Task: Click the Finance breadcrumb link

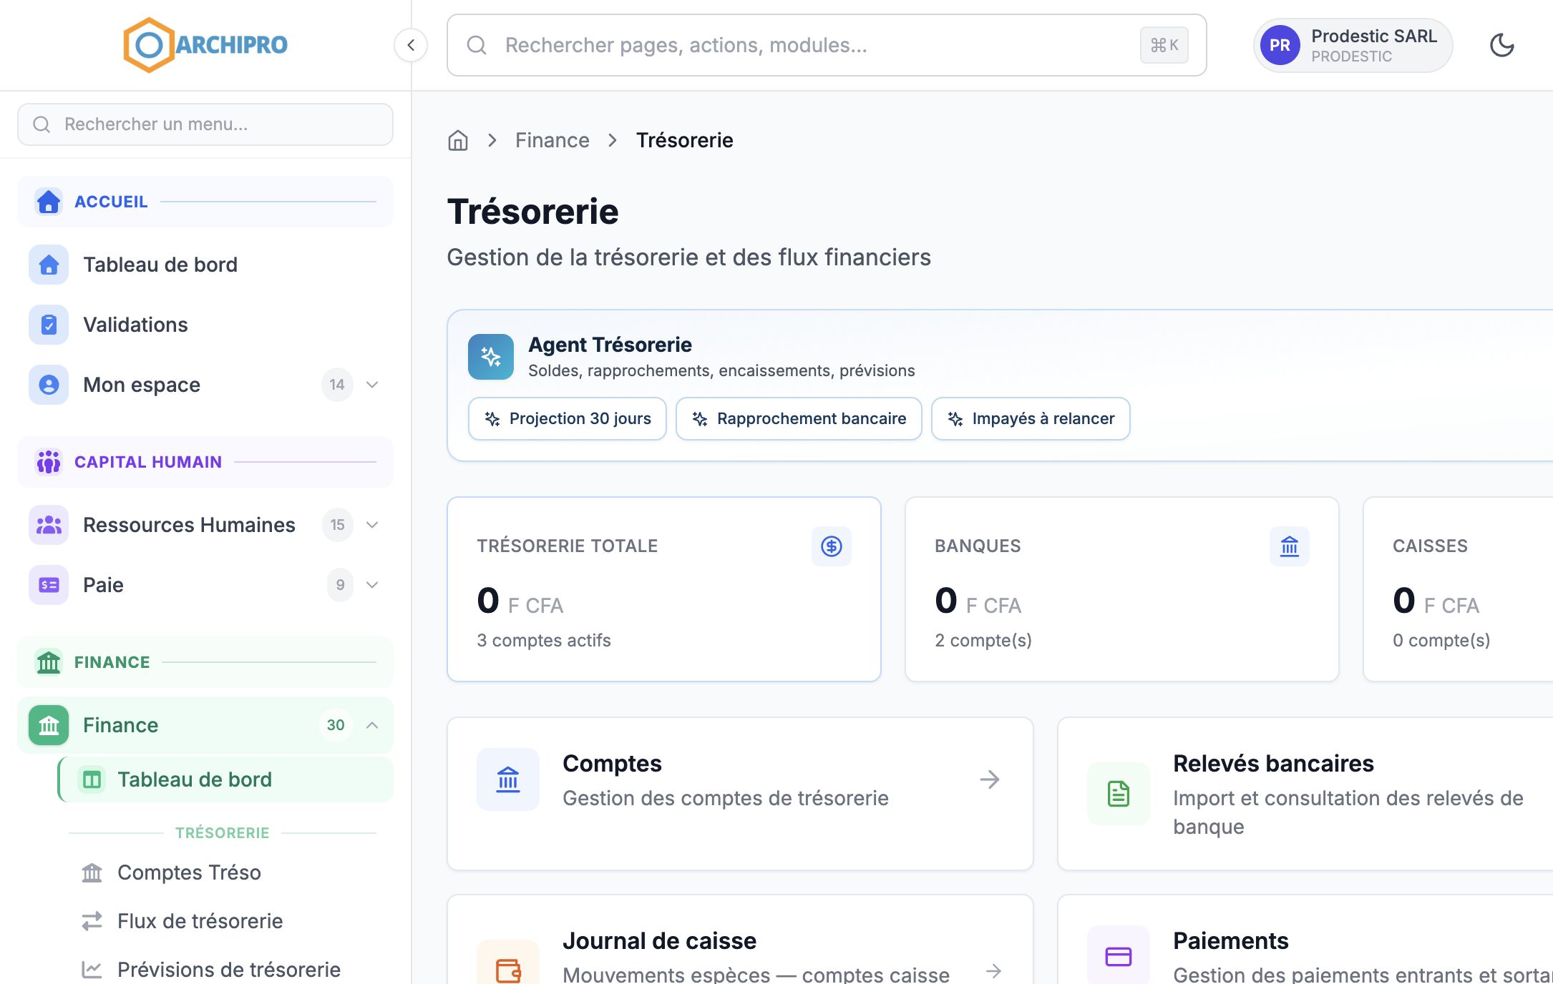Action: click(x=552, y=140)
